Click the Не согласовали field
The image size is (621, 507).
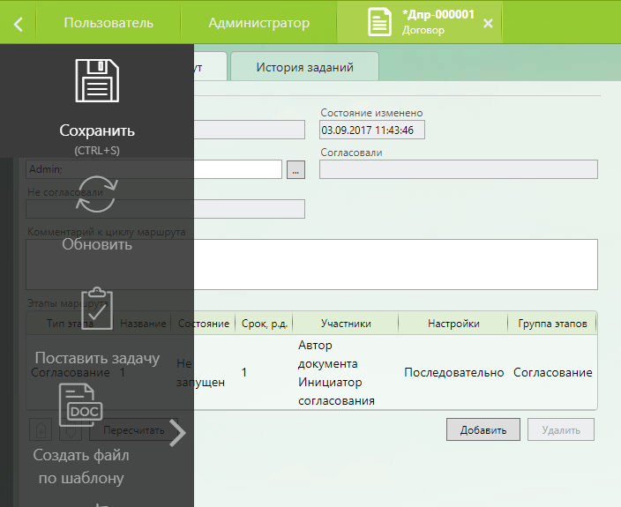[x=166, y=209]
